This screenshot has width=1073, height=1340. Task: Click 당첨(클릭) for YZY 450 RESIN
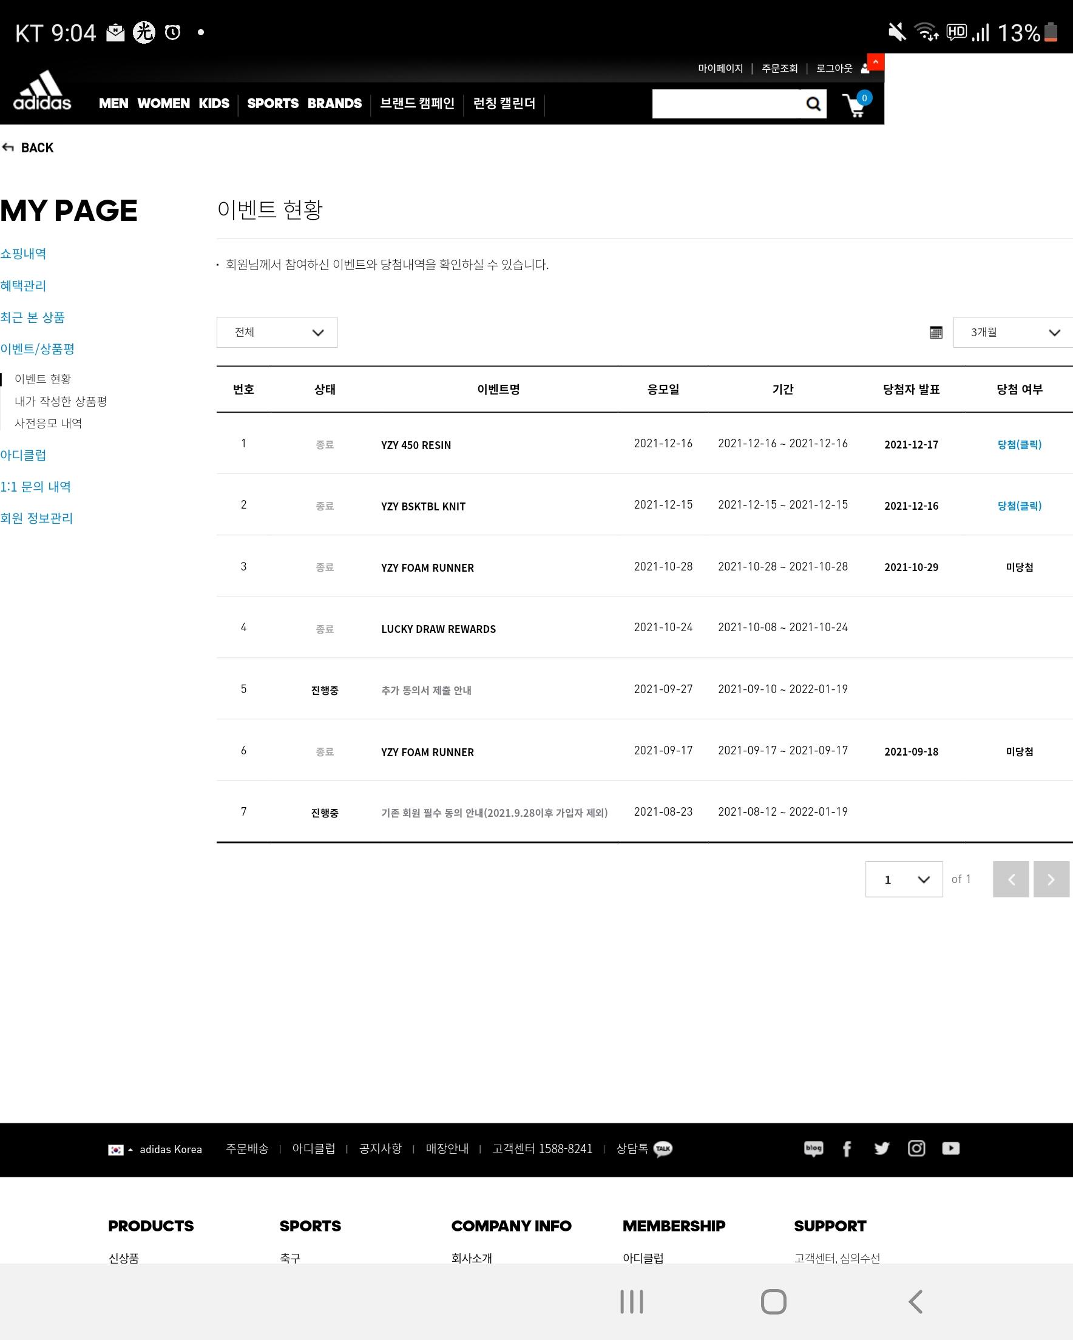[1019, 444]
